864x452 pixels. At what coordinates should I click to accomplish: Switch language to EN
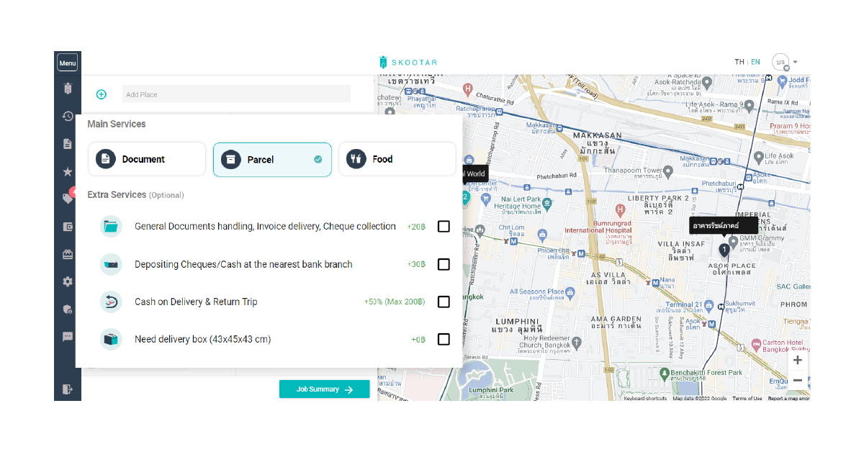coord(755,62)
